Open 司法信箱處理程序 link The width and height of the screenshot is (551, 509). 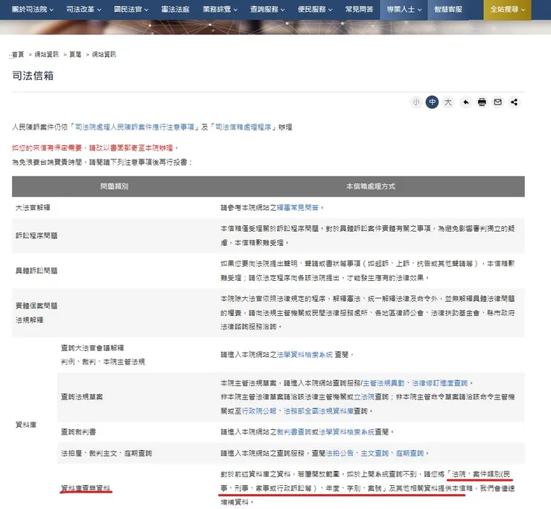click(243, 127)
